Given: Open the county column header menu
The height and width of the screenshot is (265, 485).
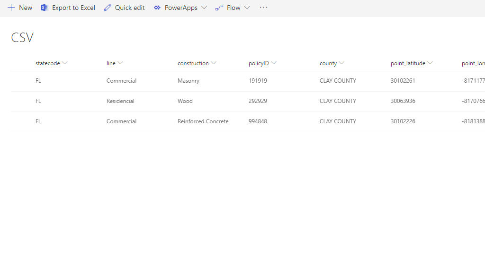Looking at the screenshot, I should [x=341, y=63].
